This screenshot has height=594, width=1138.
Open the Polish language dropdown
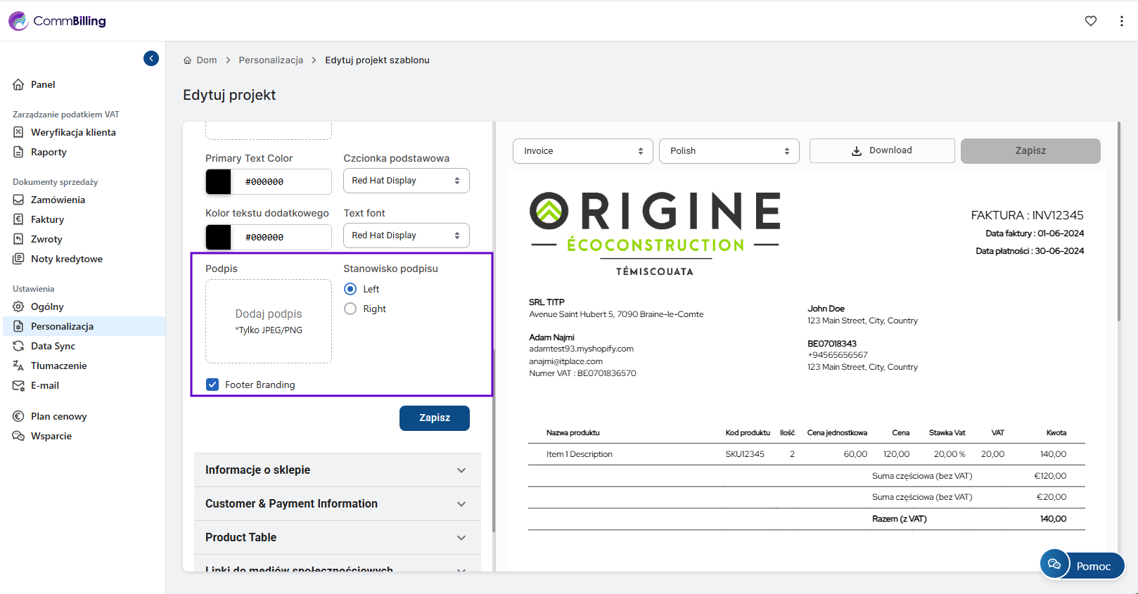click(x=729, y=151)
